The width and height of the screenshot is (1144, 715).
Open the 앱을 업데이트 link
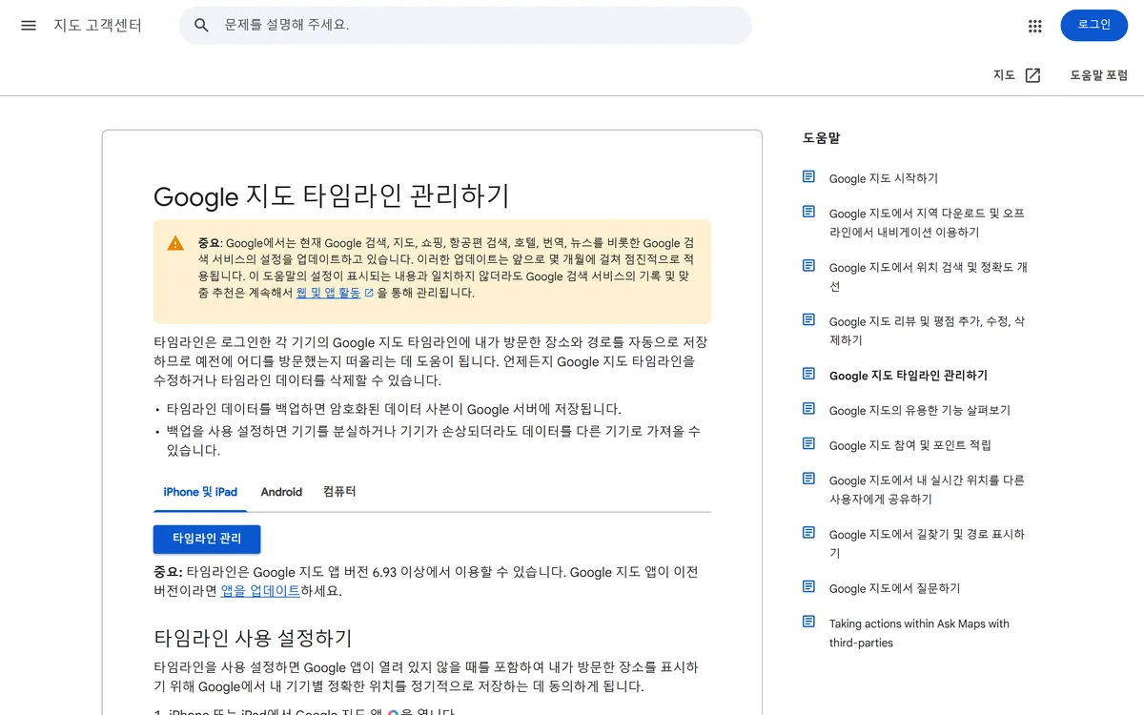260,590
